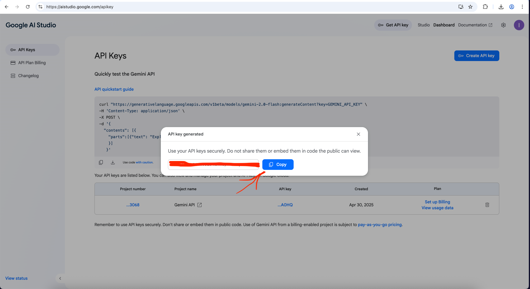This screenshot has height=289, width=530.
Task: Click the View status link
Action: point(16,278)
